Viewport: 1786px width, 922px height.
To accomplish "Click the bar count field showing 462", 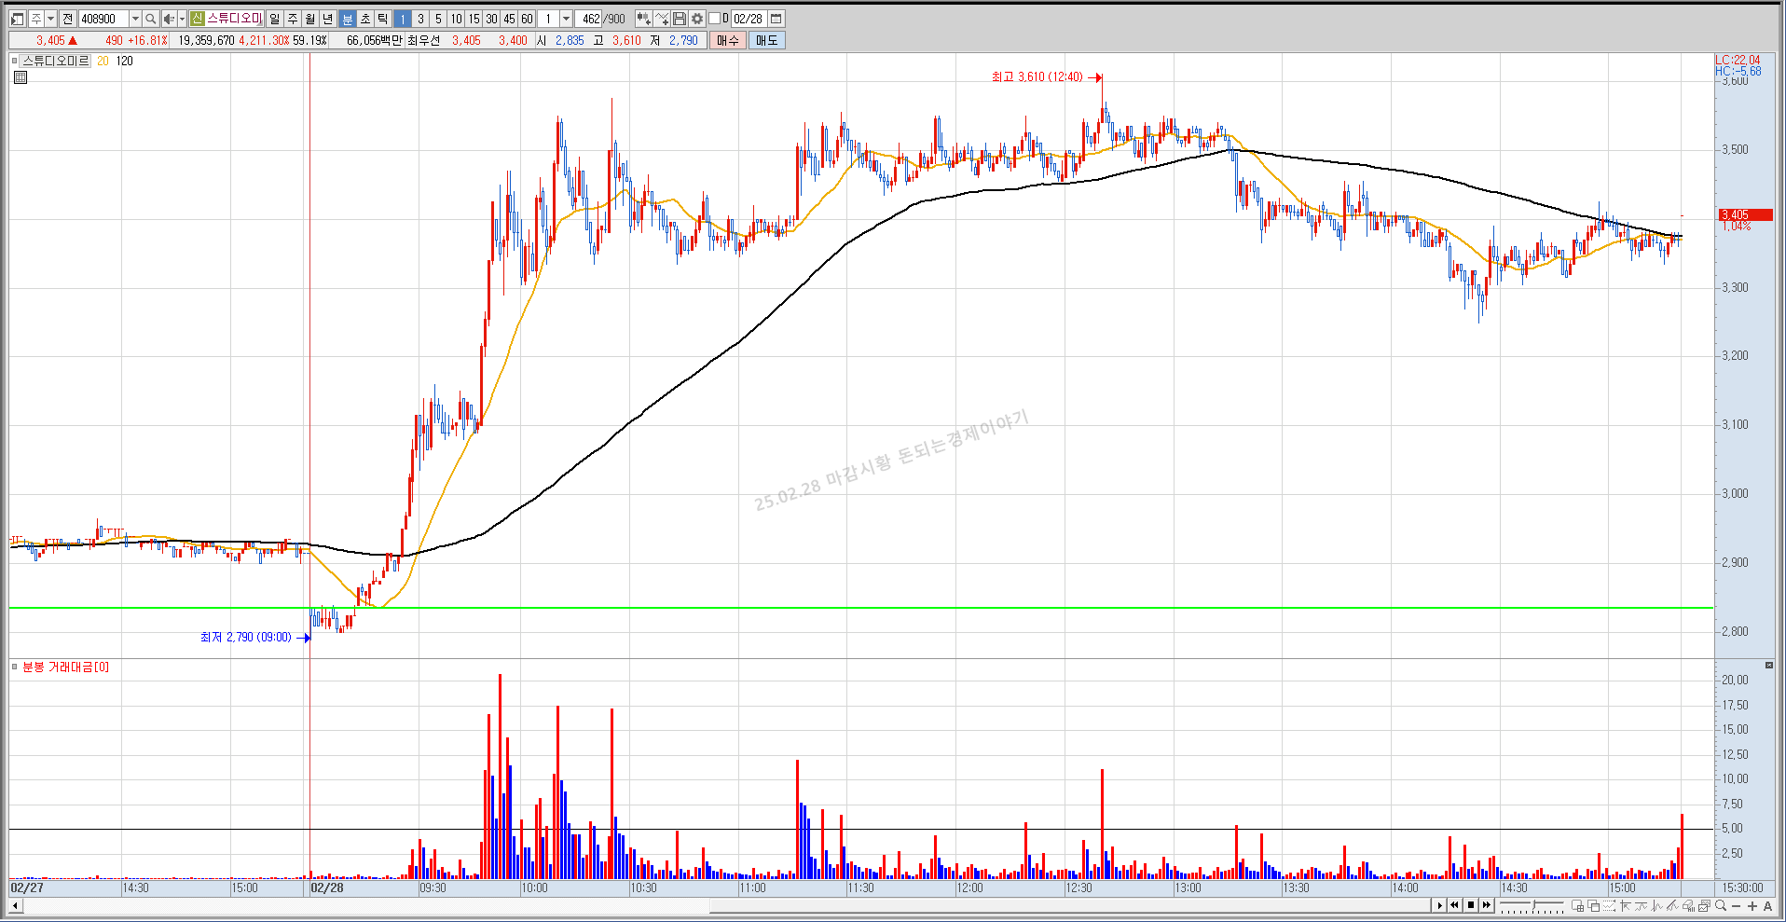I will (x=590, y=19).
